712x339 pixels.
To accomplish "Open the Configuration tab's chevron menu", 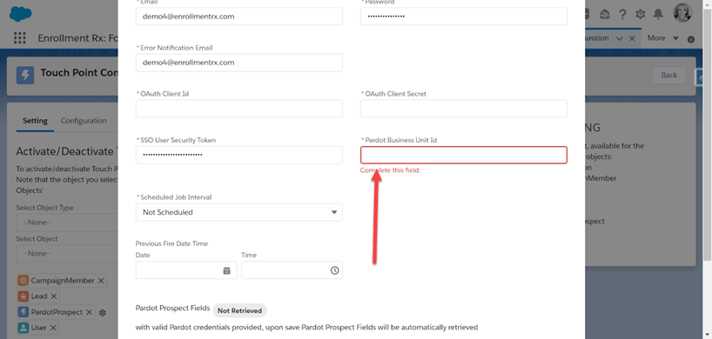I will tap(620, 38).
